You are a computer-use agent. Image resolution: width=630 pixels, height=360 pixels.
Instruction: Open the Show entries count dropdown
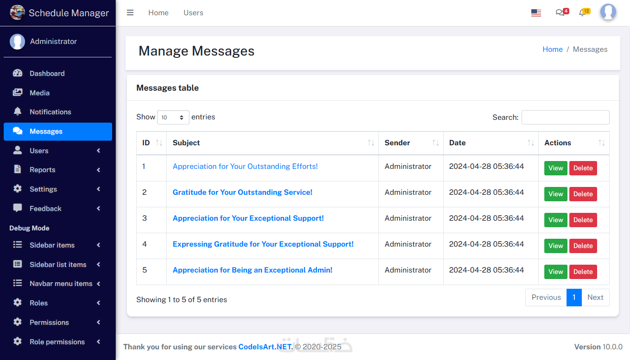[x=173, y=118]
